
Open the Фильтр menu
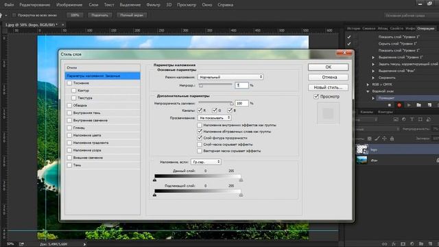point(153,5)
